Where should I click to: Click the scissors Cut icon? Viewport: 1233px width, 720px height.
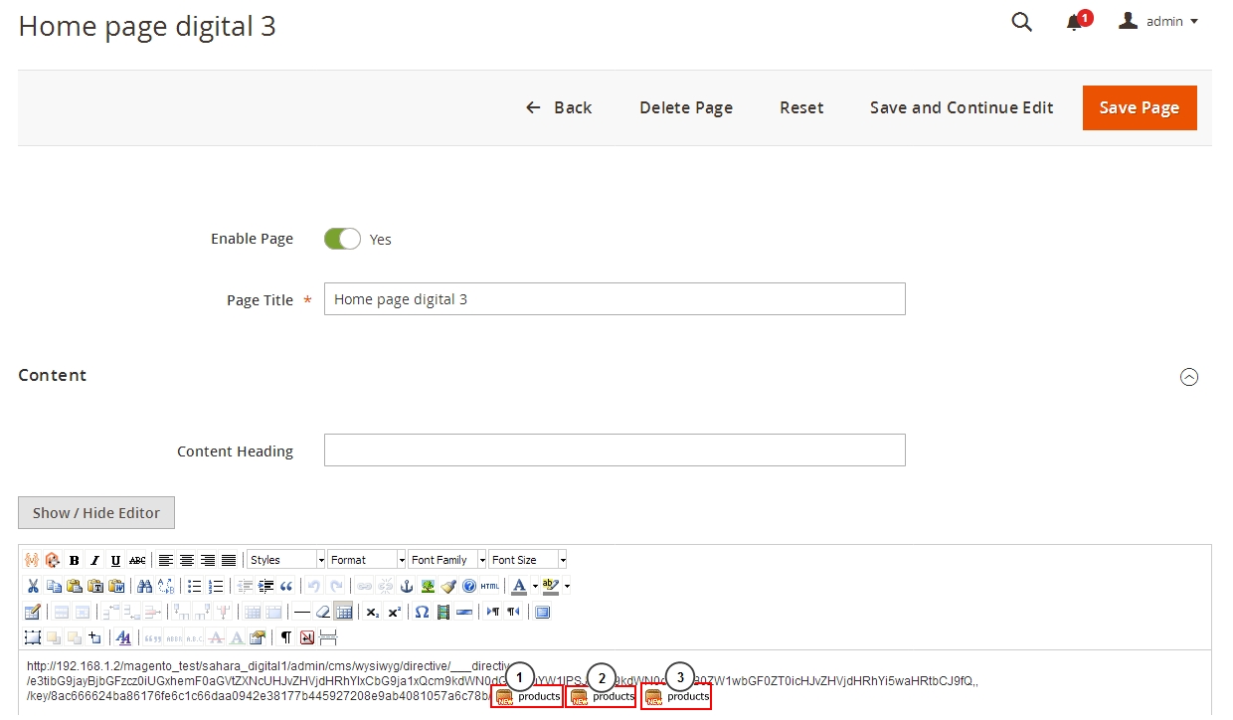[33, 586]
